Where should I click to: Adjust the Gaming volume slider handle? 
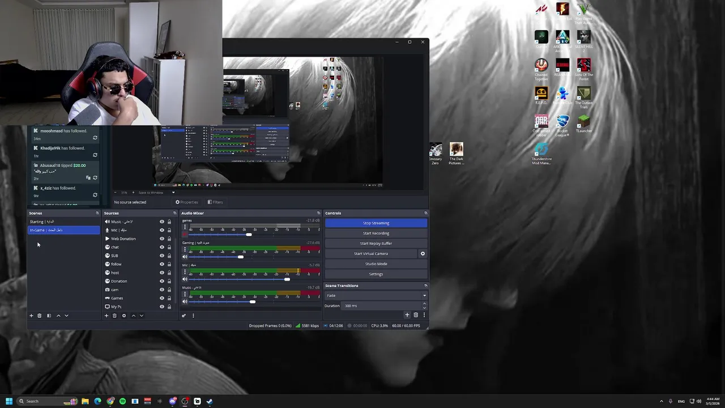[x=241, y=257]
